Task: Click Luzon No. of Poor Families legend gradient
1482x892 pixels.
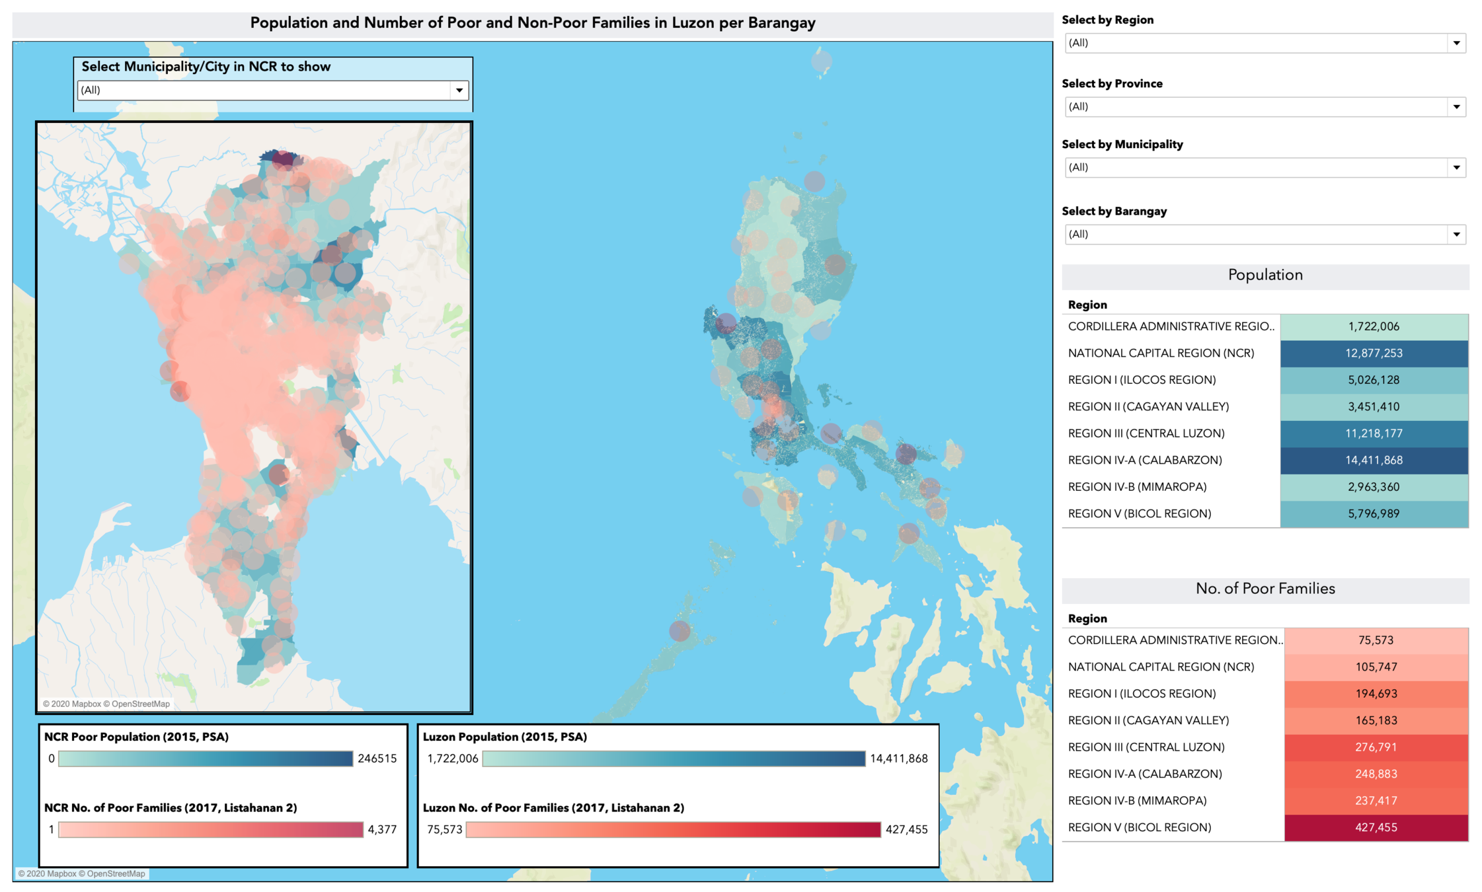Action: pos(673,830)
